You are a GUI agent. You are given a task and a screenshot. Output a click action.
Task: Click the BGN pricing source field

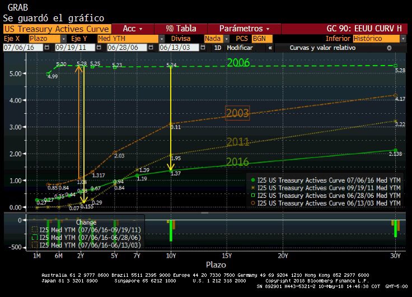click(262, 39)
